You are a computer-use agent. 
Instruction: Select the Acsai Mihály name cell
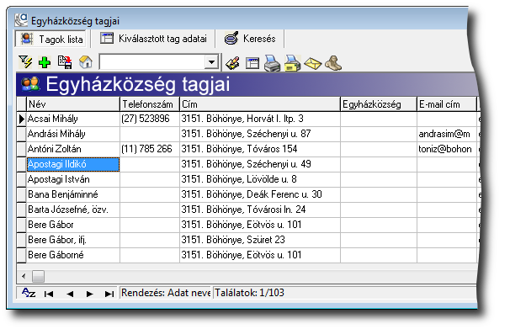[x=73, y=119]
